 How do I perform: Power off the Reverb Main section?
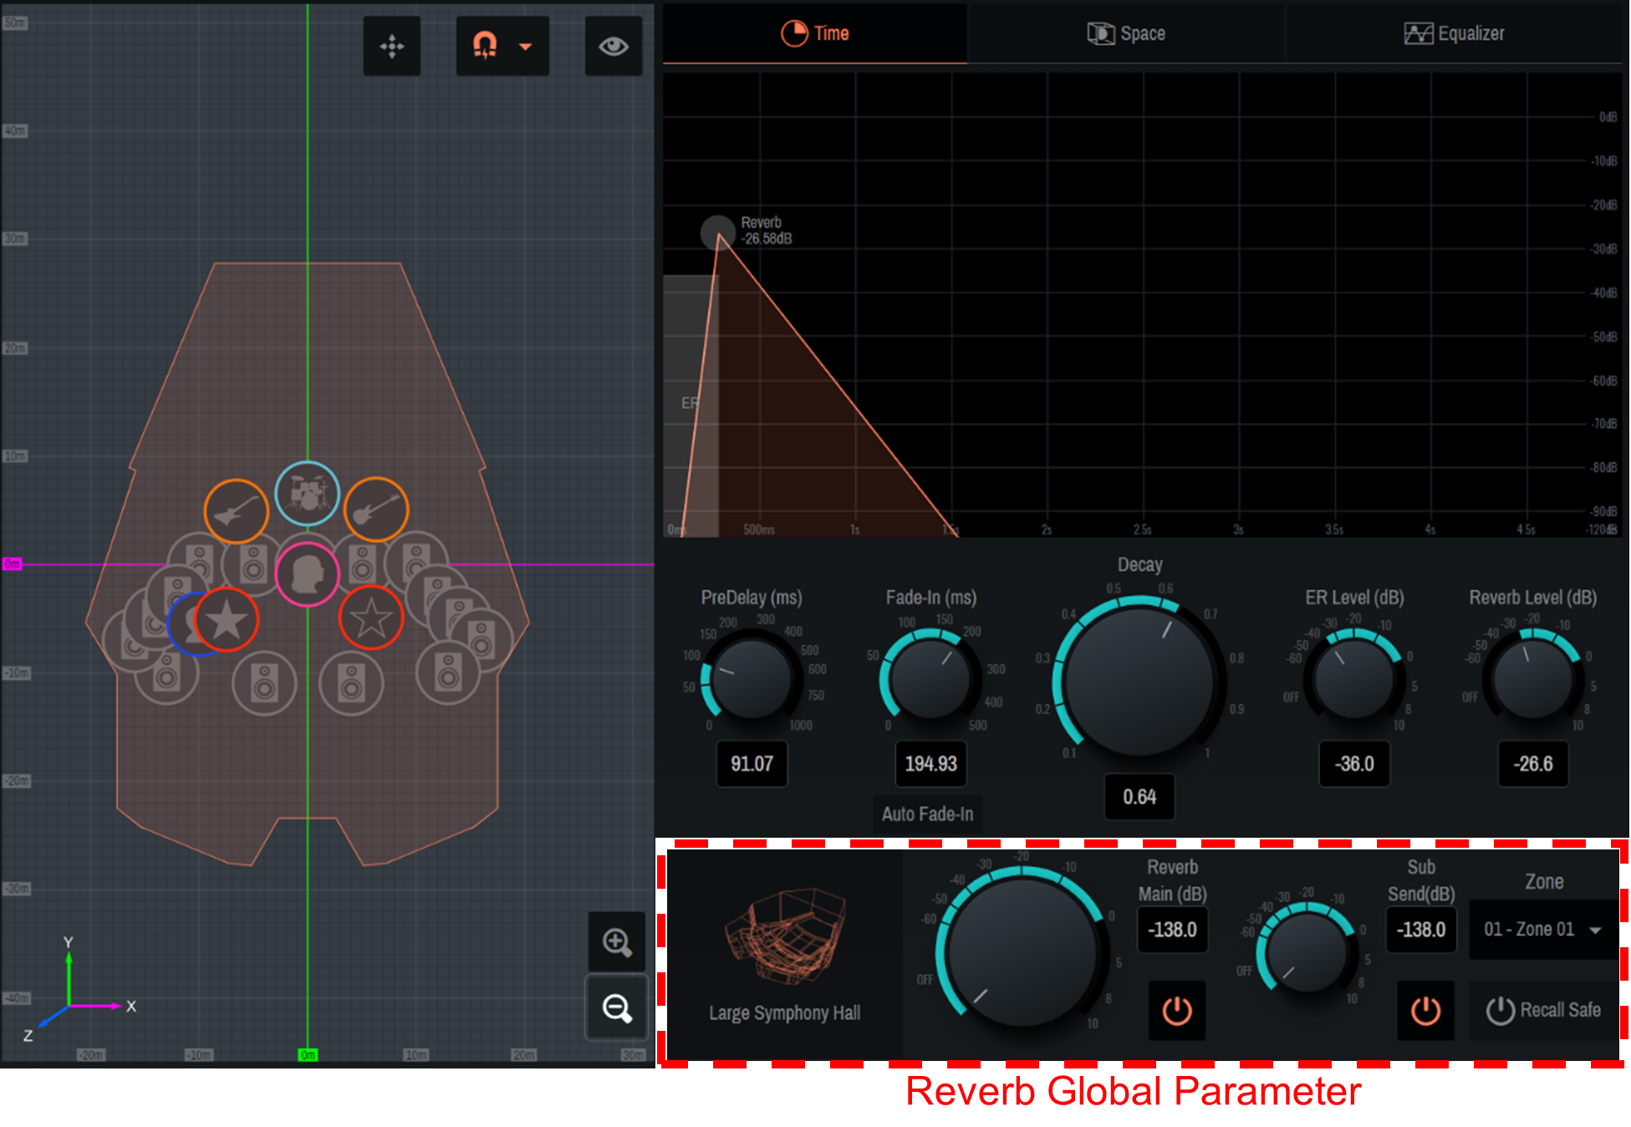(x=1176, y=1010)
